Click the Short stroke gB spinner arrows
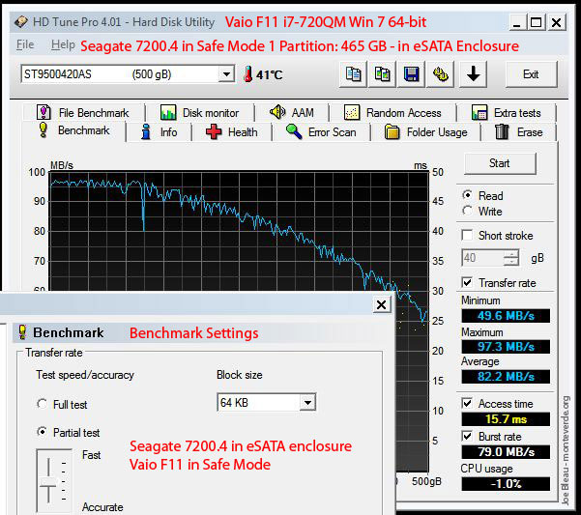 [x=511, y=258]
